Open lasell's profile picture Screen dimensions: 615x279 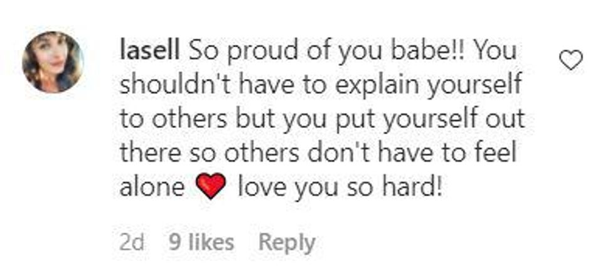tap(53, 62)
